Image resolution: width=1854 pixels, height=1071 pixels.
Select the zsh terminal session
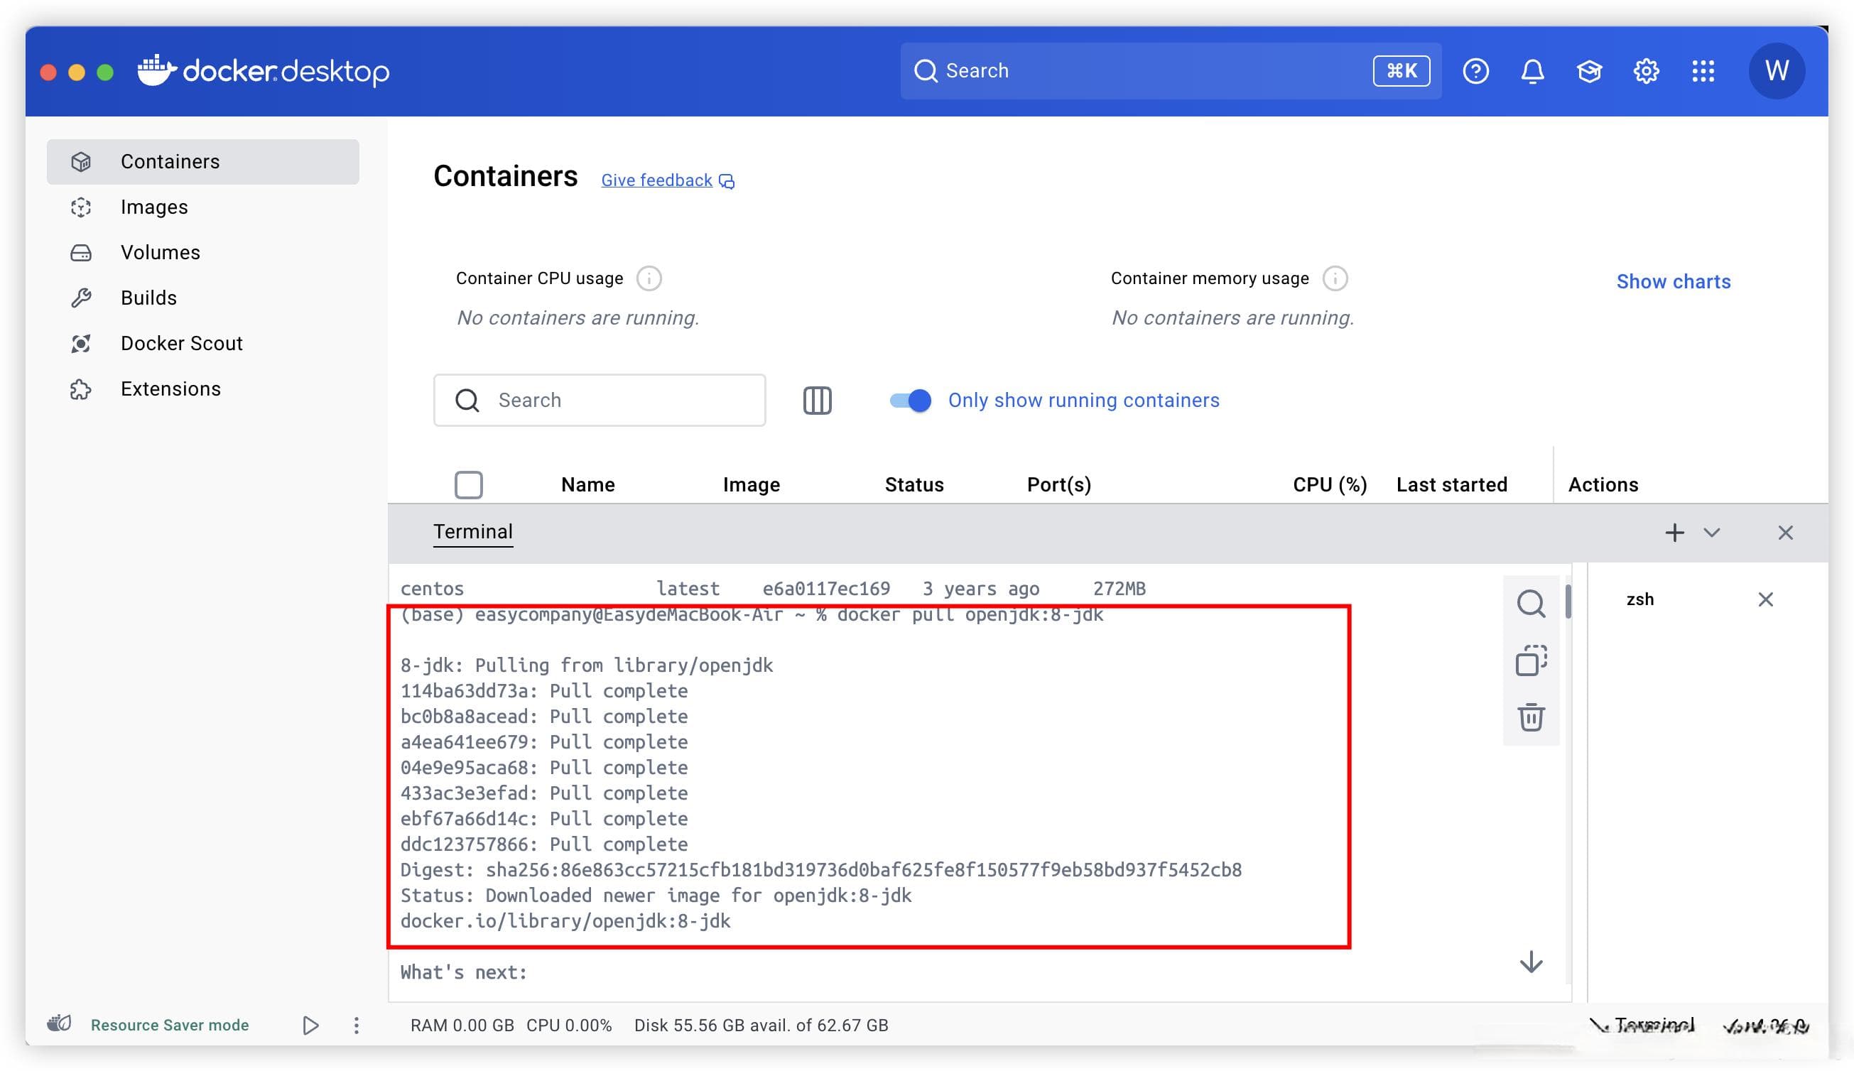click(1639, 599)
